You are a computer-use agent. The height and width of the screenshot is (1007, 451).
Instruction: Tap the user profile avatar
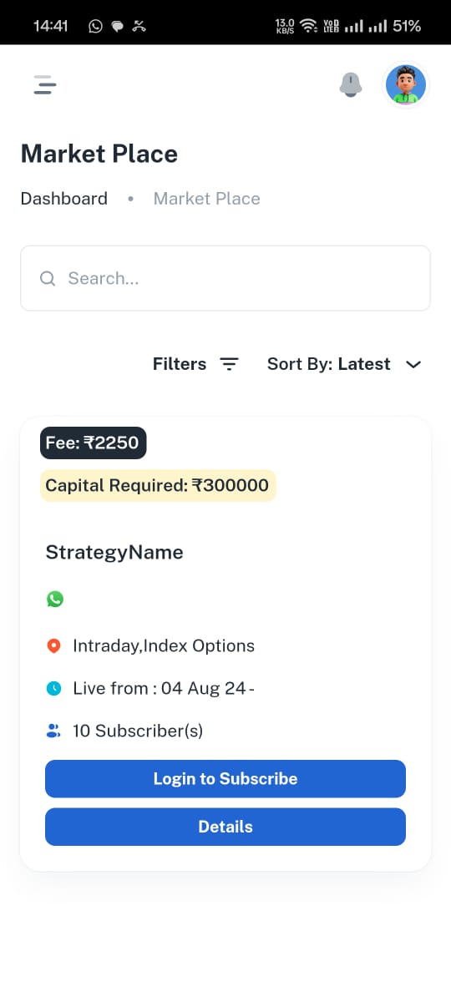point(406,84)
